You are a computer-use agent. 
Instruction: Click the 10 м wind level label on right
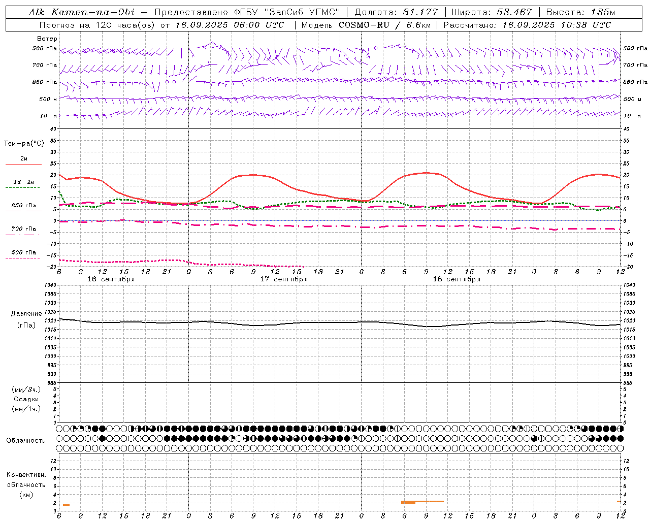[x=632, y=116]
